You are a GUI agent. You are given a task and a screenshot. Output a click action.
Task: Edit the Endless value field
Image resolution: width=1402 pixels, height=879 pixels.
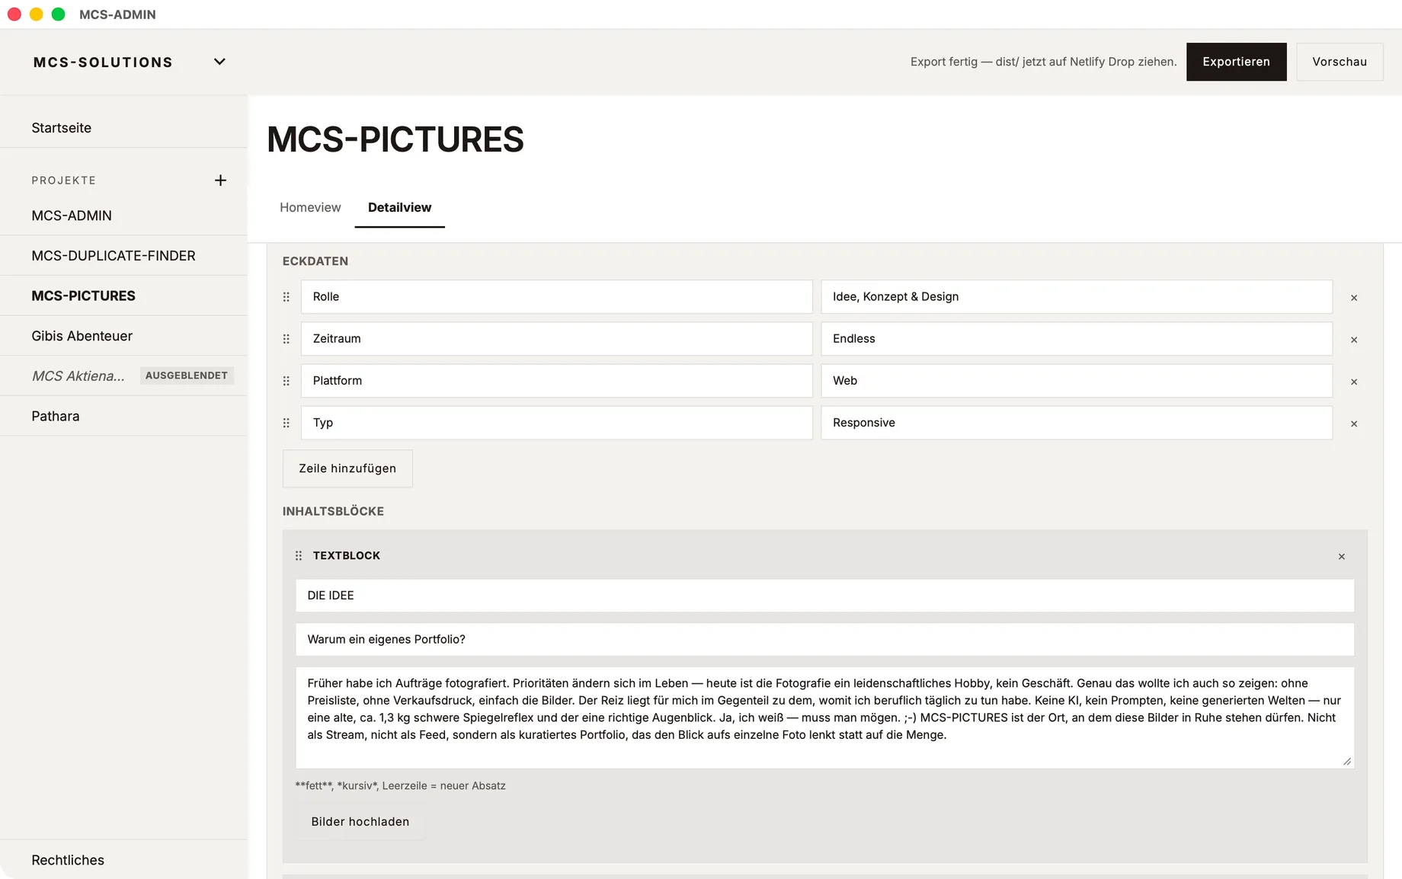point(1077,338)
